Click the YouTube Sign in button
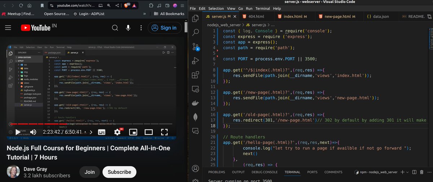Screen dimensions: 433x182 click(165, 28)
